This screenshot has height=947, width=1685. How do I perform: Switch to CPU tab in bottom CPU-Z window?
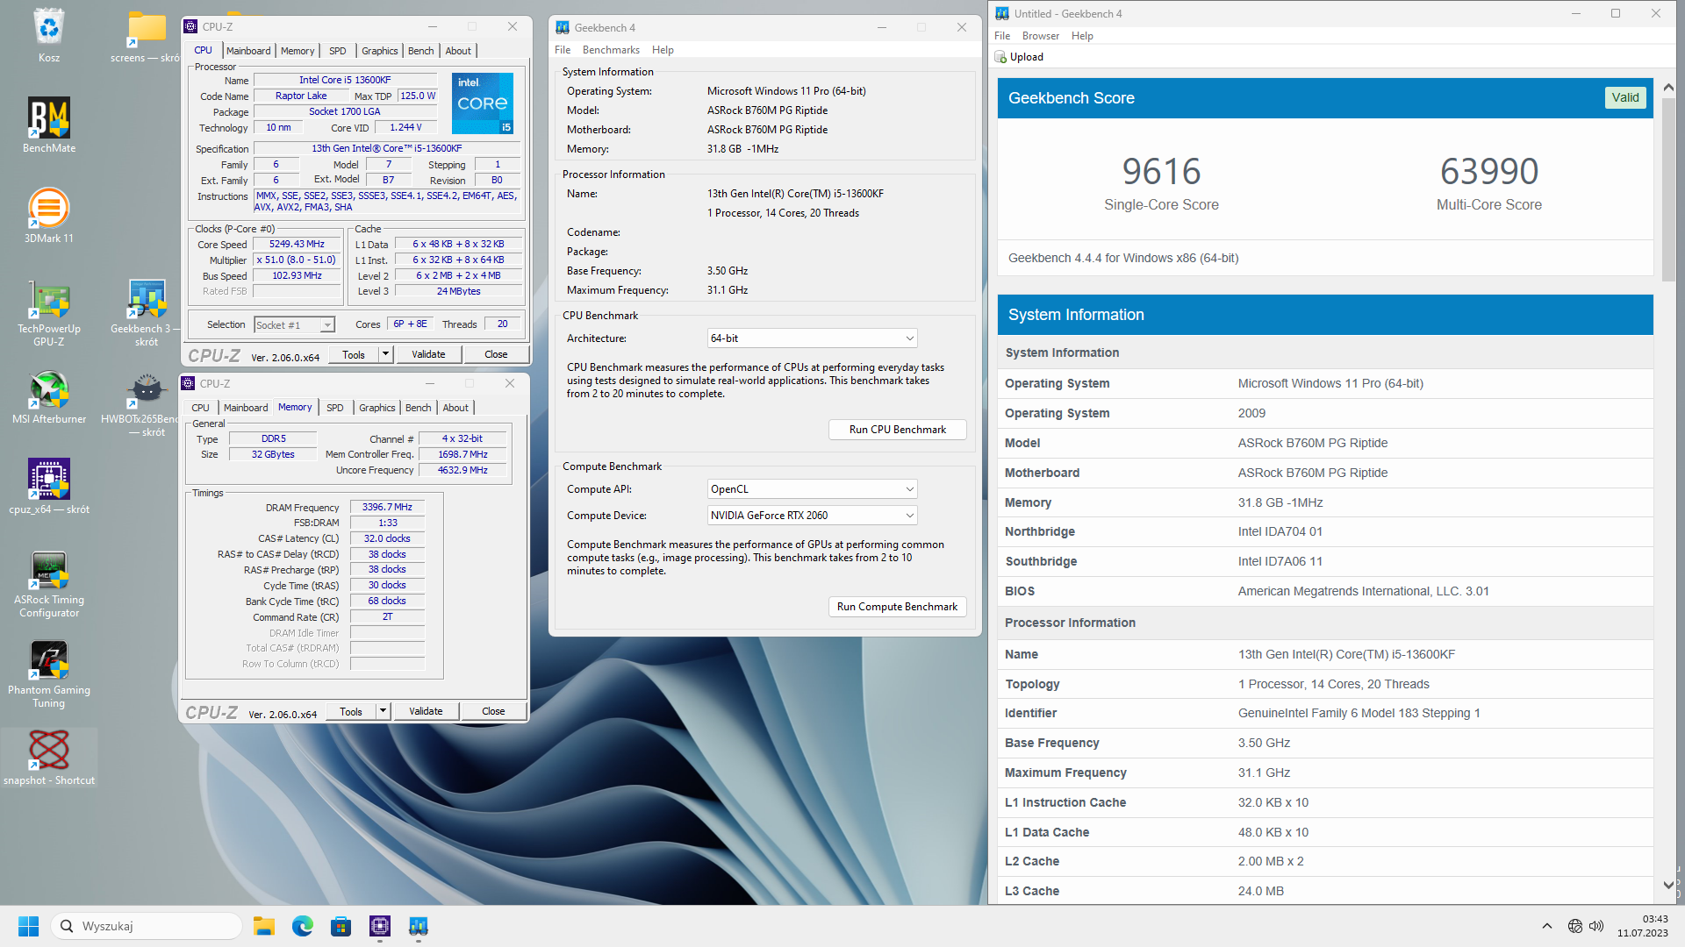coord(200,408)
